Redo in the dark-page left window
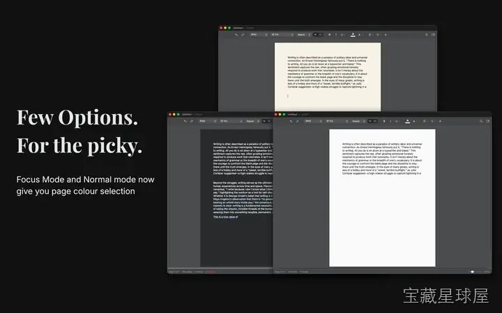 [192, 121]
